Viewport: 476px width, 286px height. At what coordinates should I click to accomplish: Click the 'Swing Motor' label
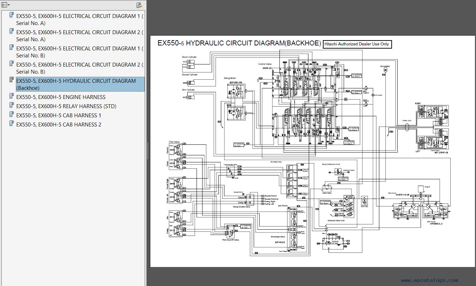[230, 78]
